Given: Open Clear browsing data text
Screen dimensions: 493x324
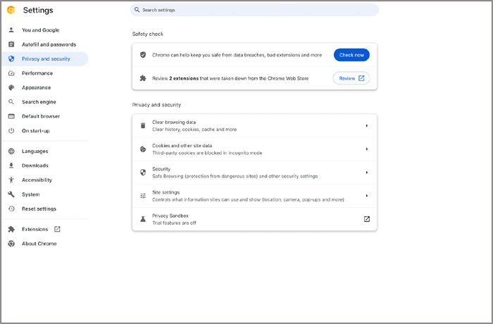Looking at the screenshot, I should click(174, 122).
